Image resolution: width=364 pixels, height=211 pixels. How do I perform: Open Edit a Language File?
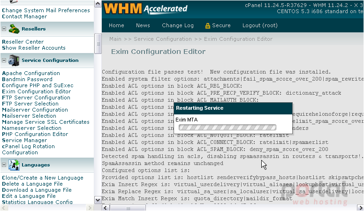[29, 196]
